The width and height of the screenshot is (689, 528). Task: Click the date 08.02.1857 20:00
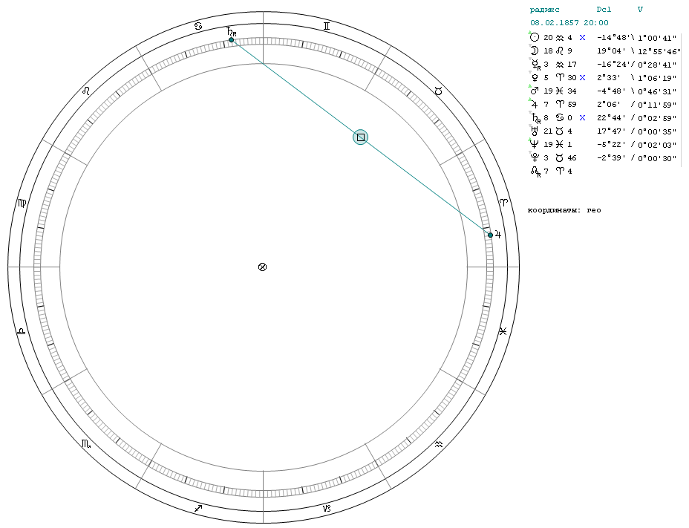point(569,23)
